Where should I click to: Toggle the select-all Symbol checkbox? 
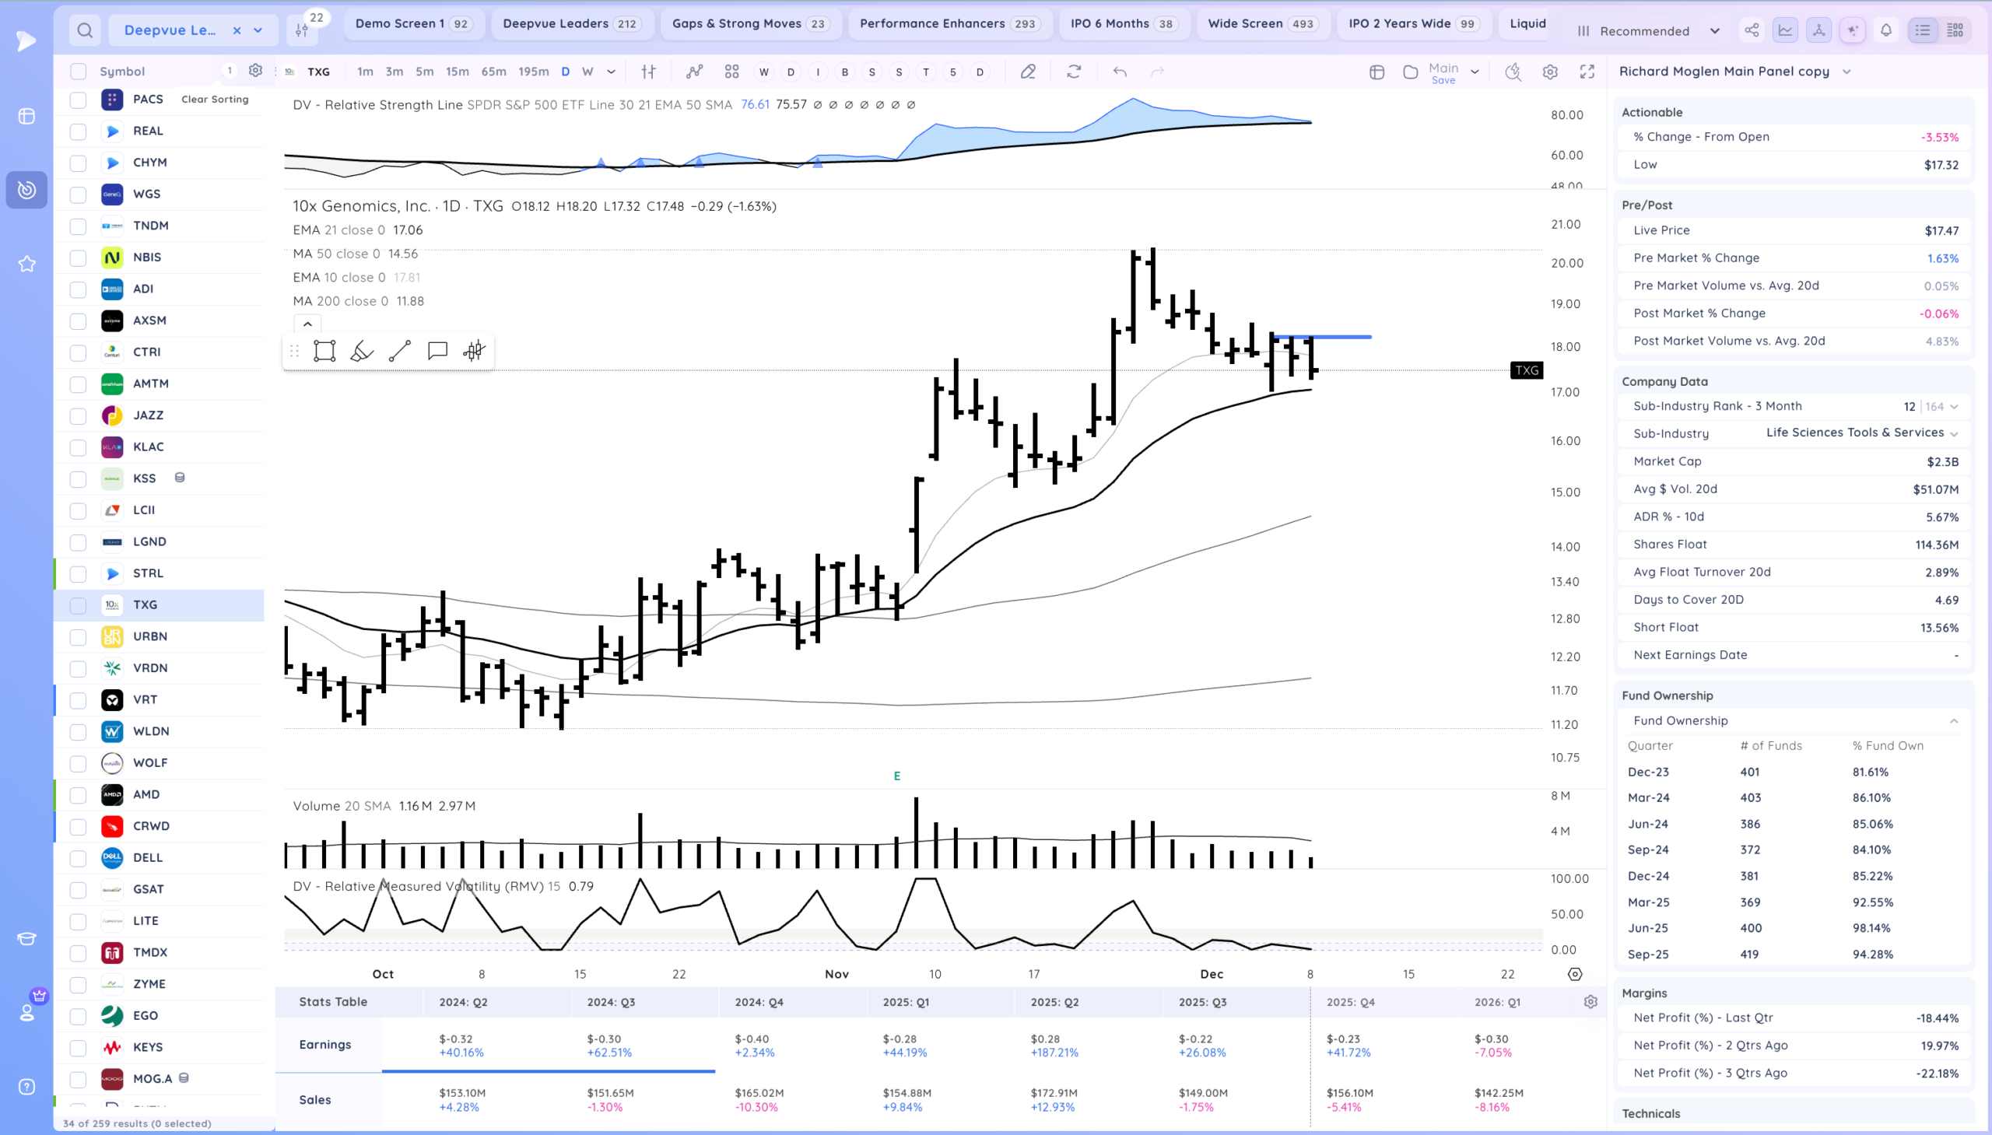coord(78,72)
